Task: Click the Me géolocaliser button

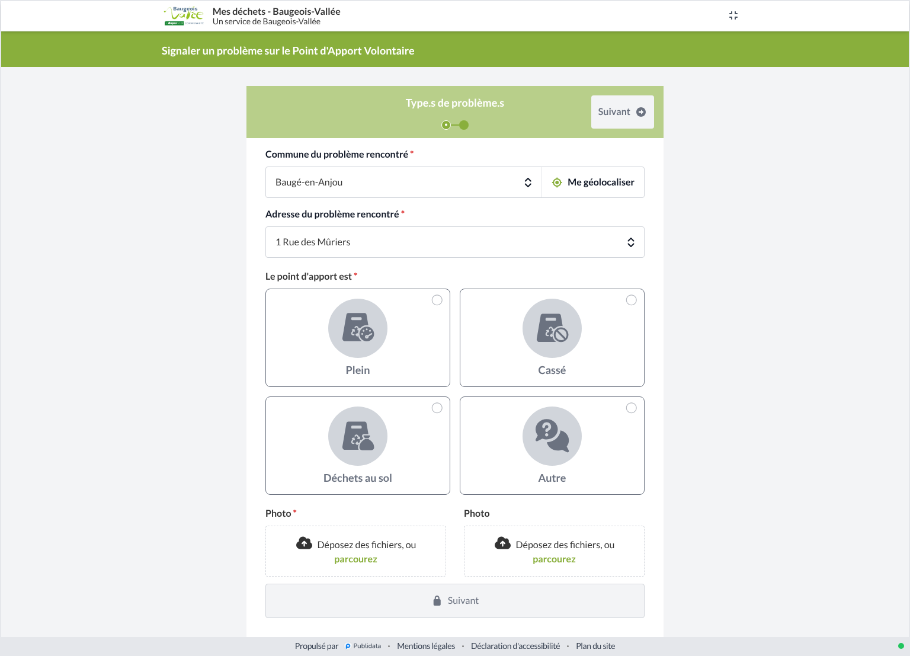Action: [x=593, y=183]
